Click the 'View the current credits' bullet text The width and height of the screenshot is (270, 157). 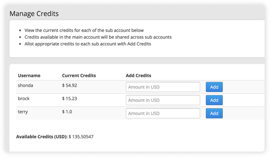[84, 30]
